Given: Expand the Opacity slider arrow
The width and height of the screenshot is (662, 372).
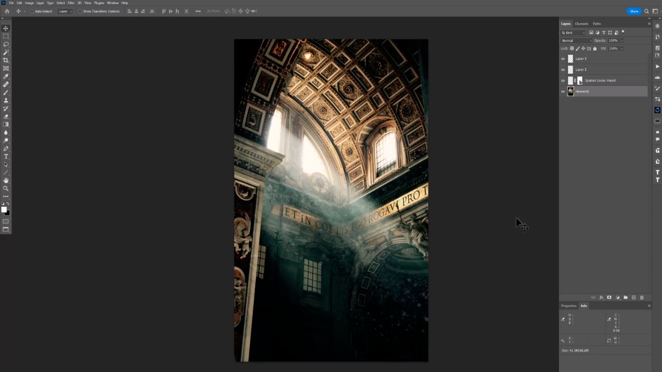Looking at the screenshot, I should coord(622,40).
